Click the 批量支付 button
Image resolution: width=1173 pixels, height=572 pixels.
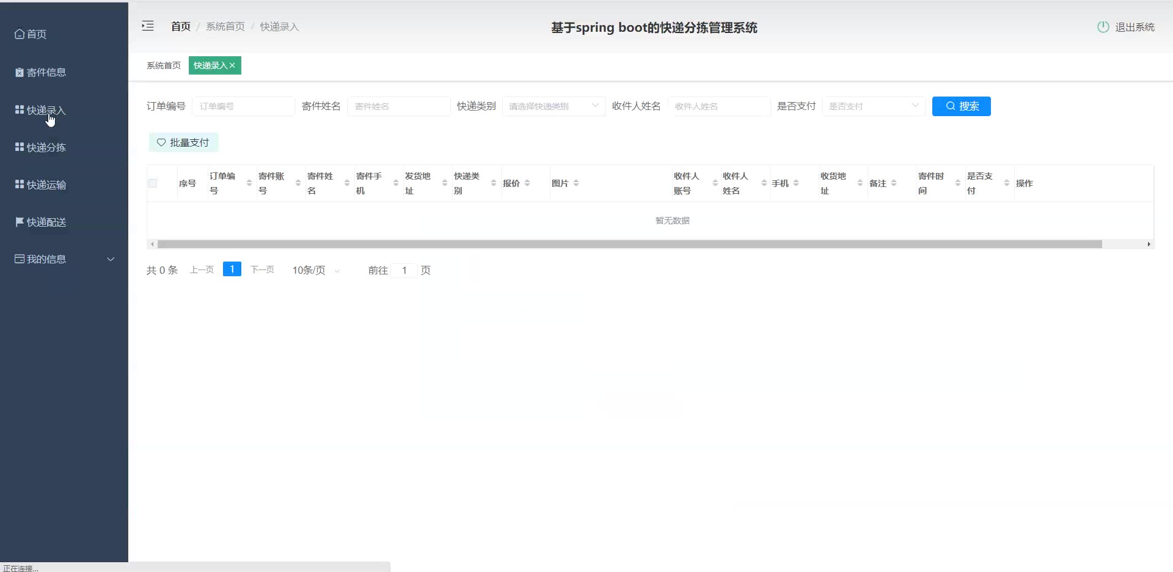[183, 142]
